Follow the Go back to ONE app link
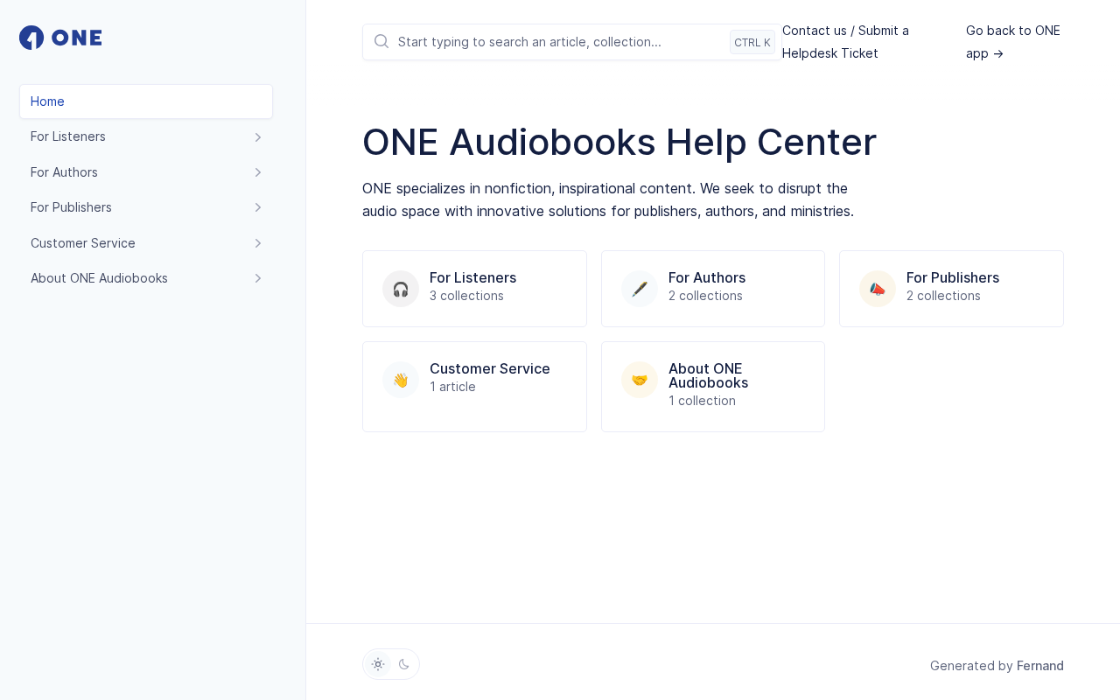The height and width of the screenshot is (700, 1120). coord(1013,42)
